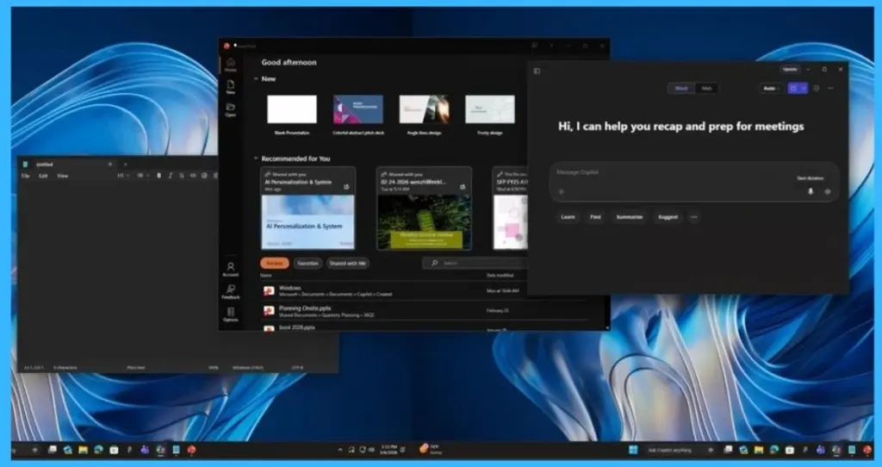Choose the Colorful abstract pitch deck template

pyautogui.click(x=358, y=115)
